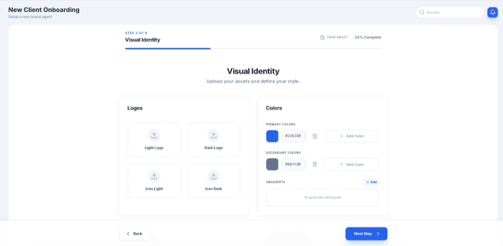Image resolution: width=503 pixels, height=246 pixels.
Task: Open the blue primary color swatch
Action: point(272,136)
